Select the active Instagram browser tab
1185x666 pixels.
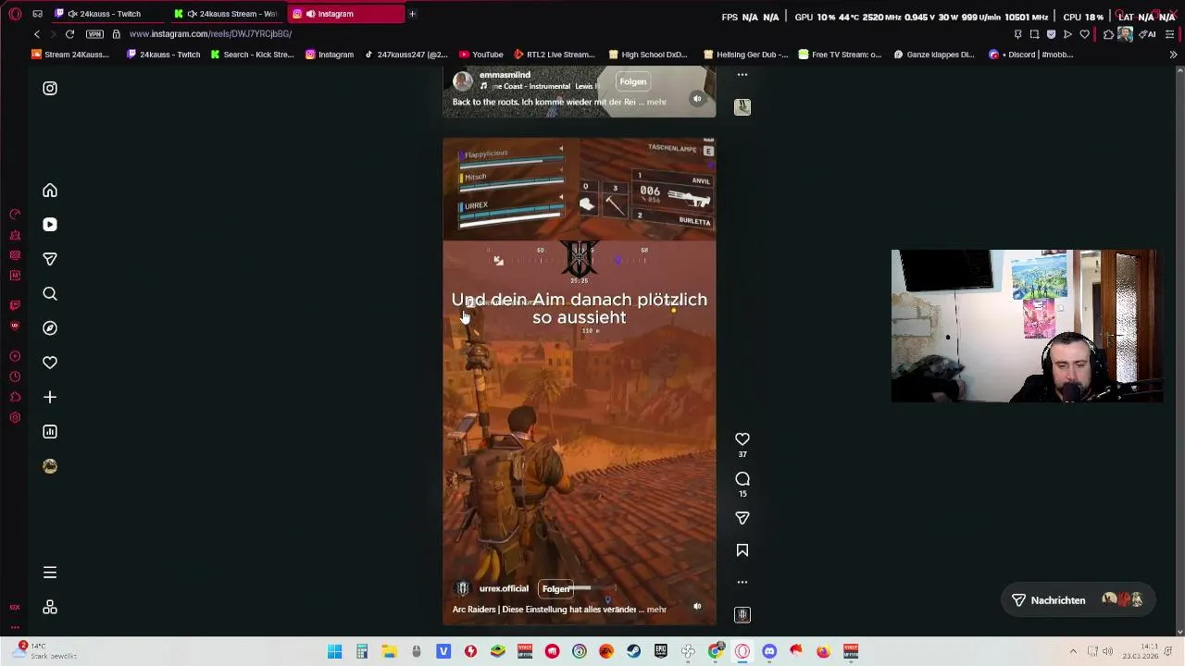click(x=344, y=14)
